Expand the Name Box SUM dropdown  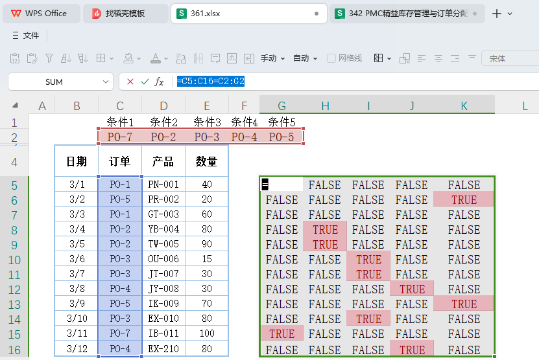pos(106,82)
